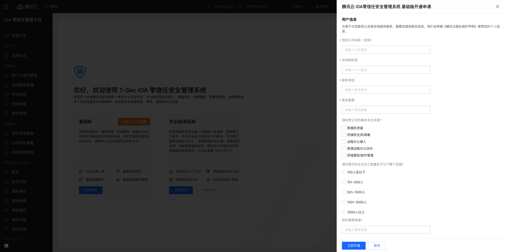Choose the 3000人以上 option
The image size is (505, 252).
[x=344, y=212]
